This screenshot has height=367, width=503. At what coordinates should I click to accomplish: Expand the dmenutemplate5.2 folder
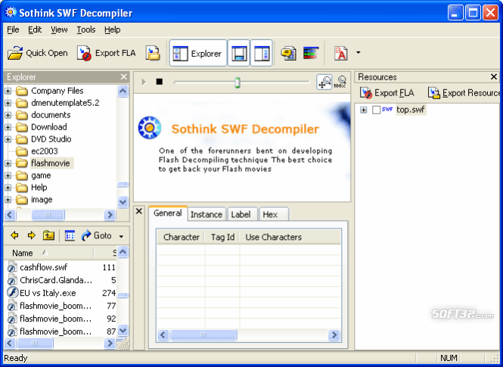pos(8,104)
